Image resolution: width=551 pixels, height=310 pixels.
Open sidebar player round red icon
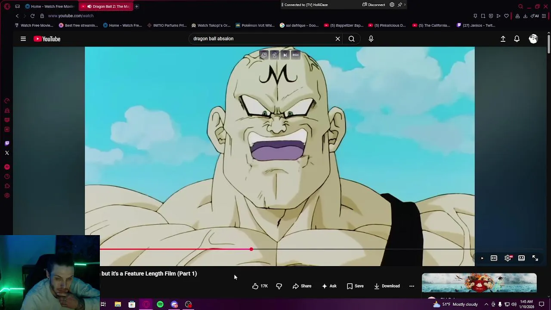coord(7,167)
